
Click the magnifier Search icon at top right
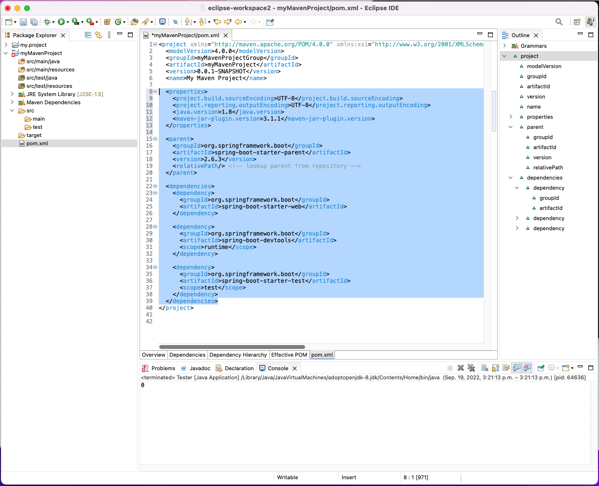pos(559,22)
